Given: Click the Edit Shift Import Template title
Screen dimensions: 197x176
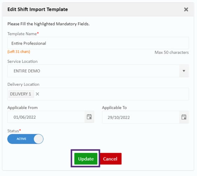Looking at the screenshot, I should (x=37, y=9).
